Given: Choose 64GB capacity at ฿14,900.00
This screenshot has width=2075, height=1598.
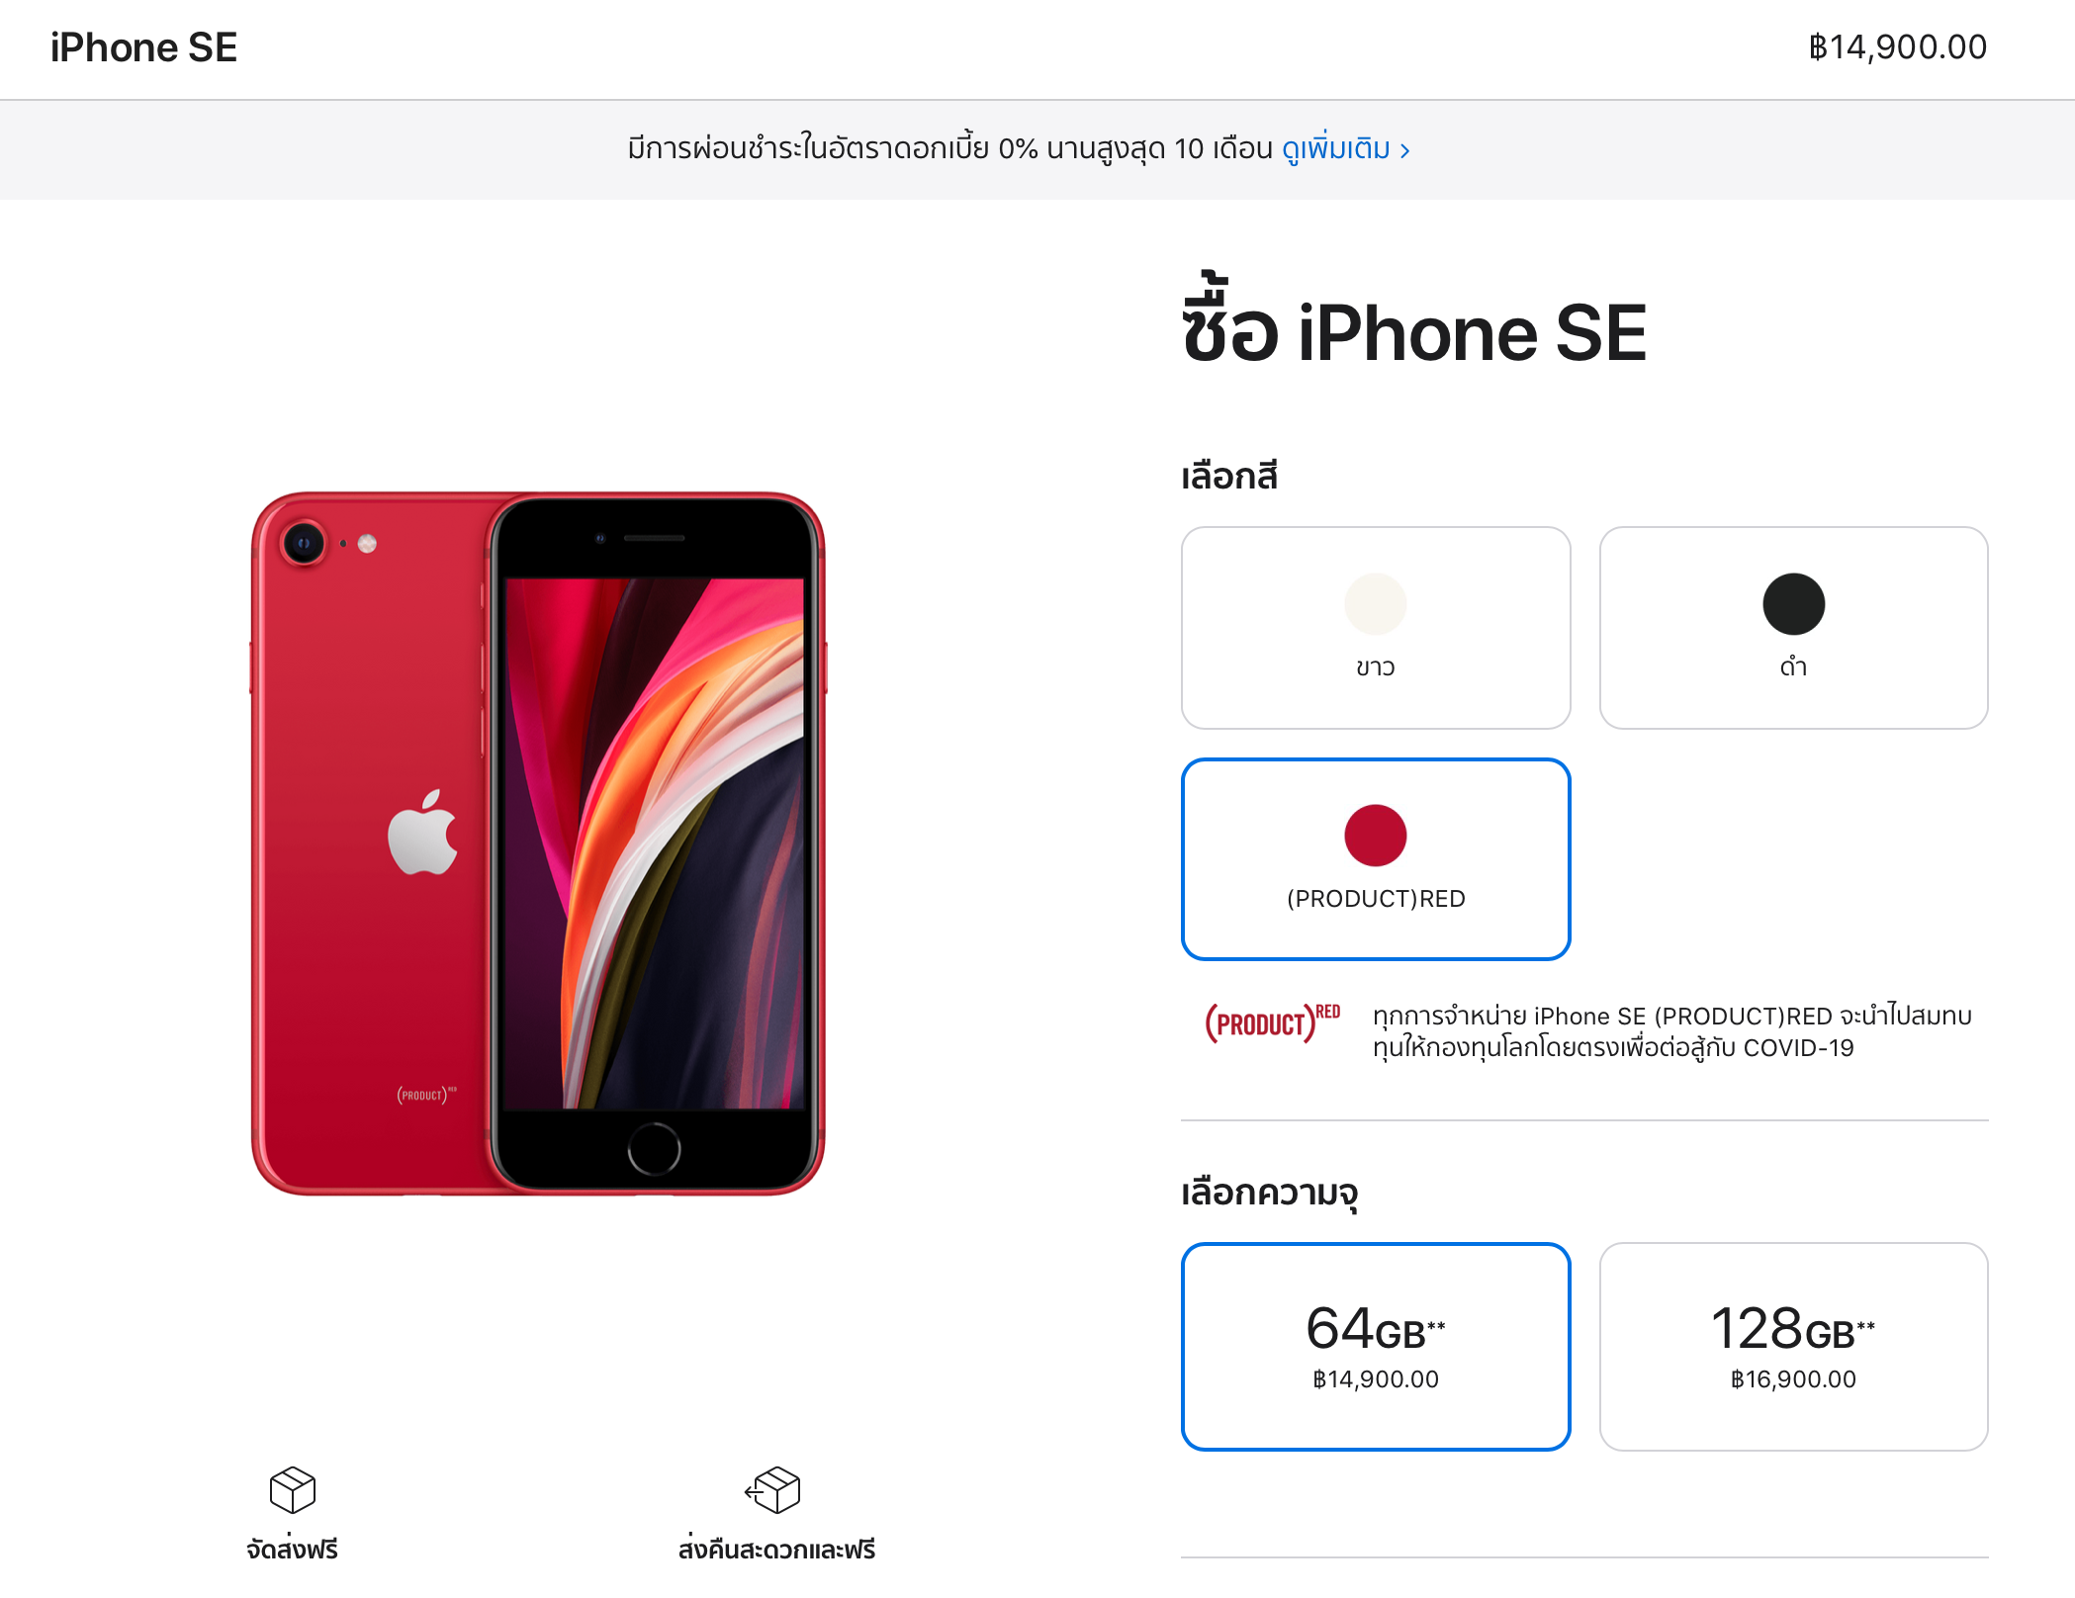Looking at the screenshot, I should (x=1376, y=1347).
